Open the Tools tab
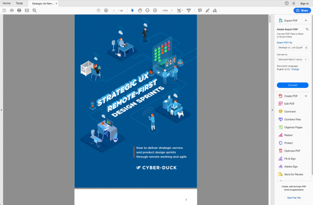The image size is (313, 205). tap(19, 3)
